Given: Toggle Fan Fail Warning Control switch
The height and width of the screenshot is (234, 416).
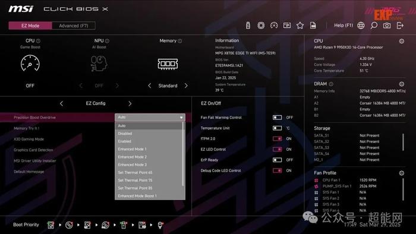Looking at the screenshot, I should click(278, 118).
